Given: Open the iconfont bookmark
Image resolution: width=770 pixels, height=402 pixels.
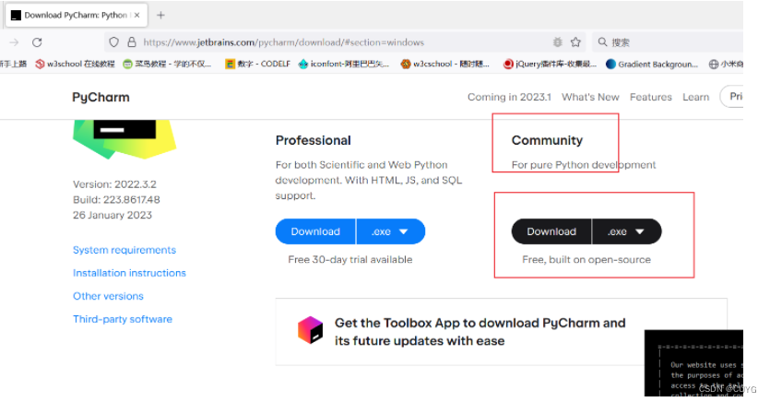Looking at the screenshot, I should click(x=344, y=64).
